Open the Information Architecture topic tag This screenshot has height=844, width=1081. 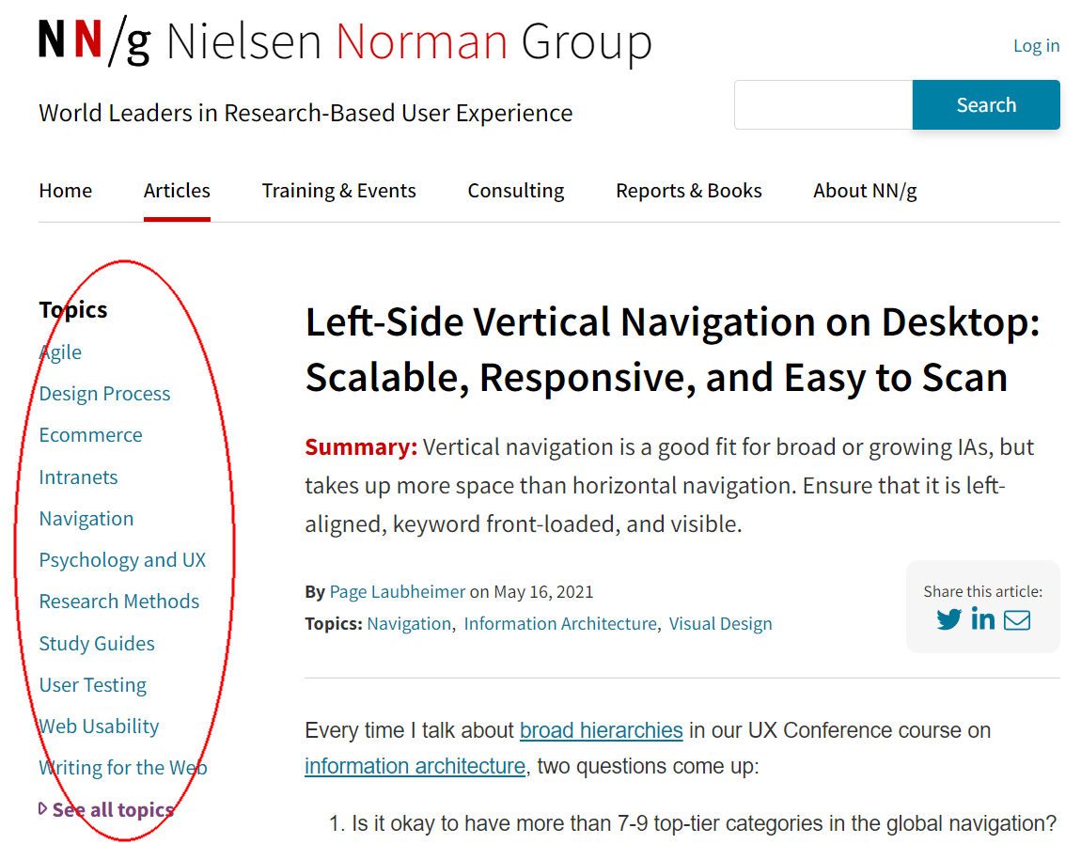pyautogui.click(x=560, y=624)
